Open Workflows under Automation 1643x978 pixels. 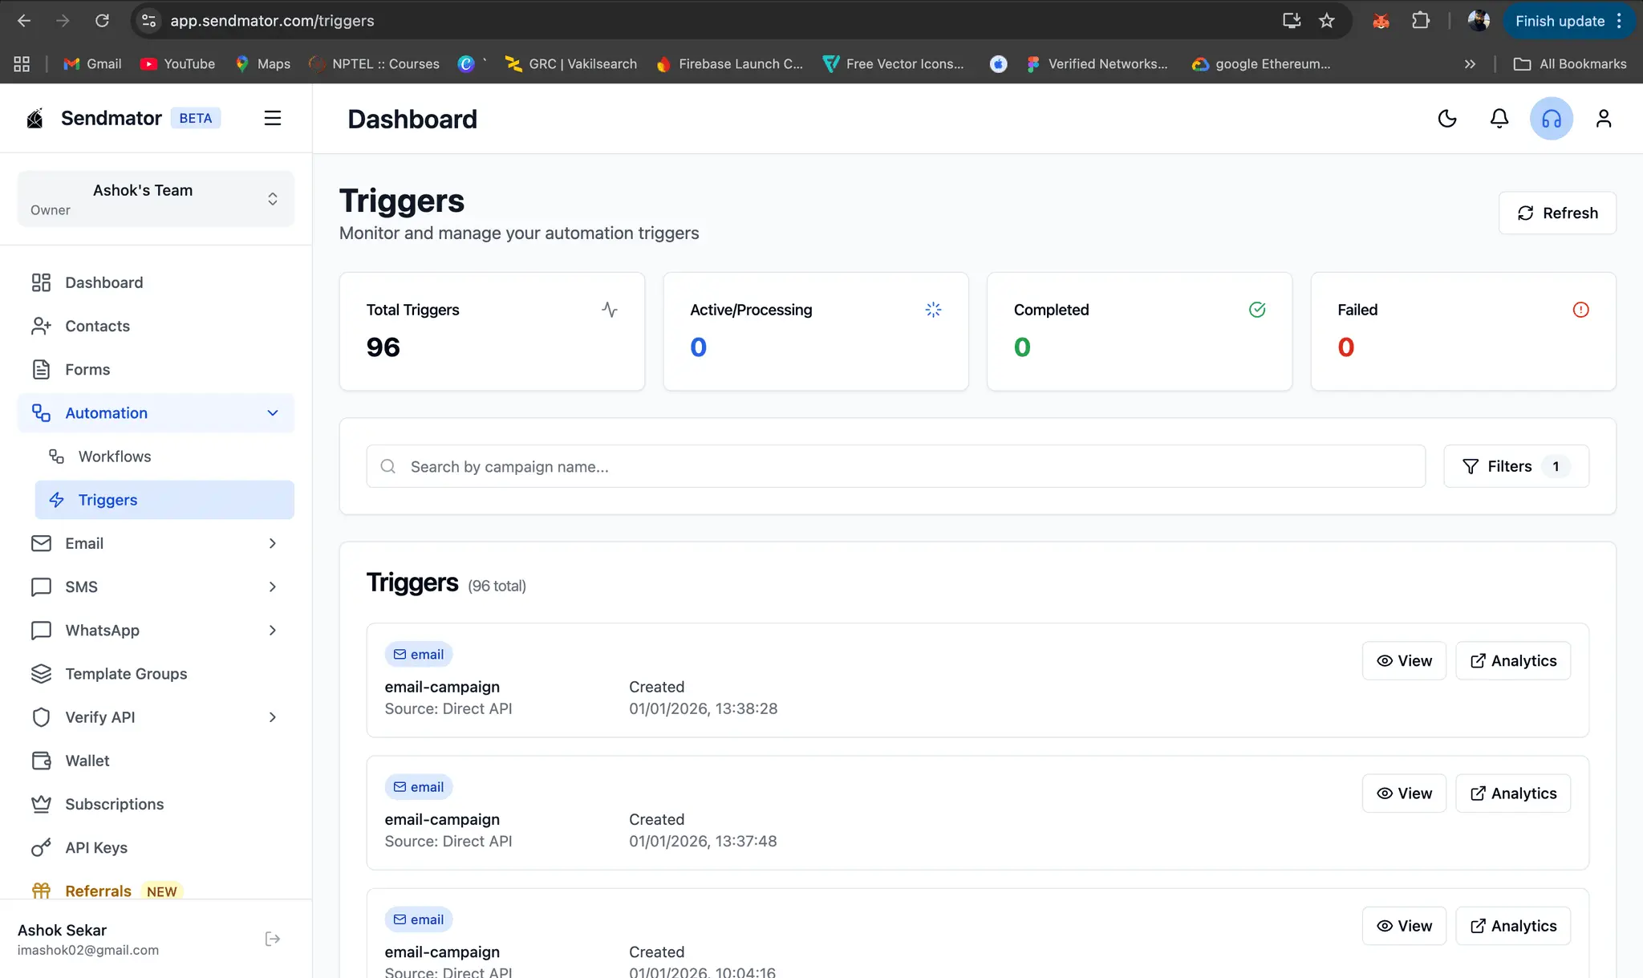[164, 457]
